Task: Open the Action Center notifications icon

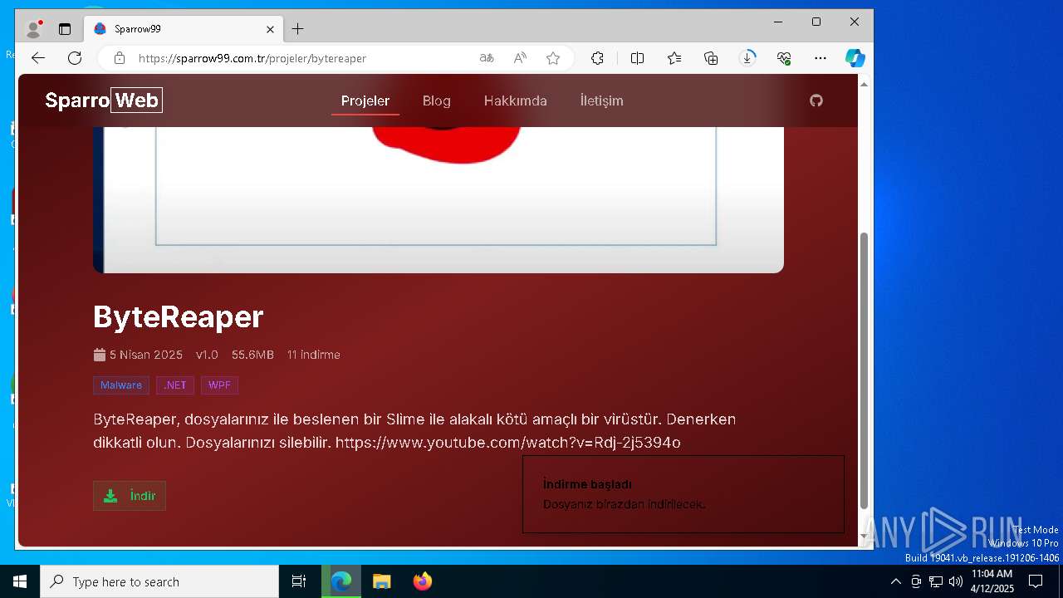Action: 1036,581
